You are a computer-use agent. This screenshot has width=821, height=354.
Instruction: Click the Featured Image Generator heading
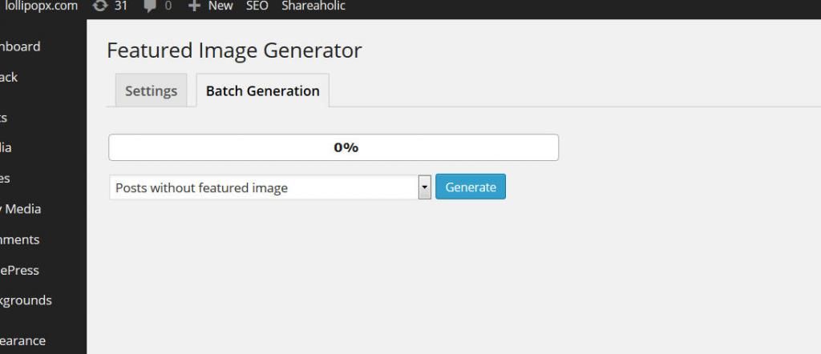pos(234,50)
